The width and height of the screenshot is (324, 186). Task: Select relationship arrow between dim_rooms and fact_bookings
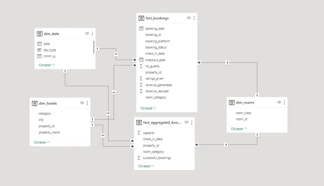pyautogui.click(x=227, y=62)
